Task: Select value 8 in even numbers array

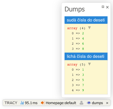Action: tap(83, 49)
